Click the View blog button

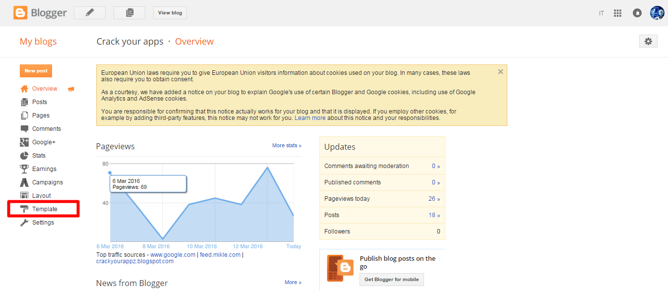coord(170,13)
